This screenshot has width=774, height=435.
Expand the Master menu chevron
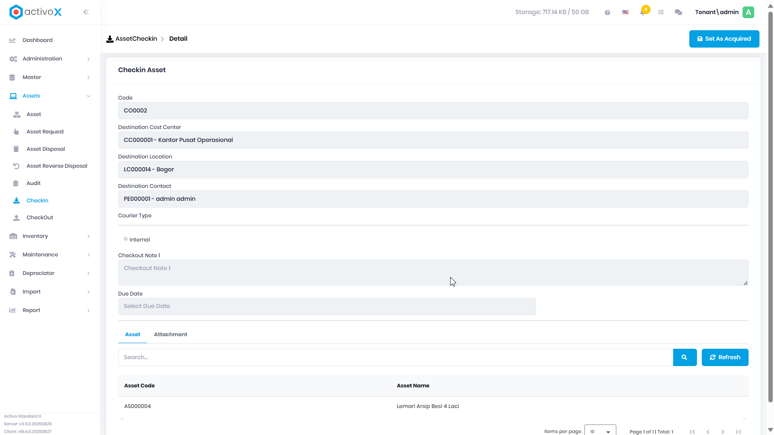coord(88,78)
